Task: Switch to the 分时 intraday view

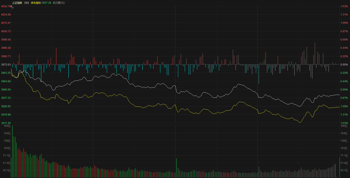Action: [26, 3]
